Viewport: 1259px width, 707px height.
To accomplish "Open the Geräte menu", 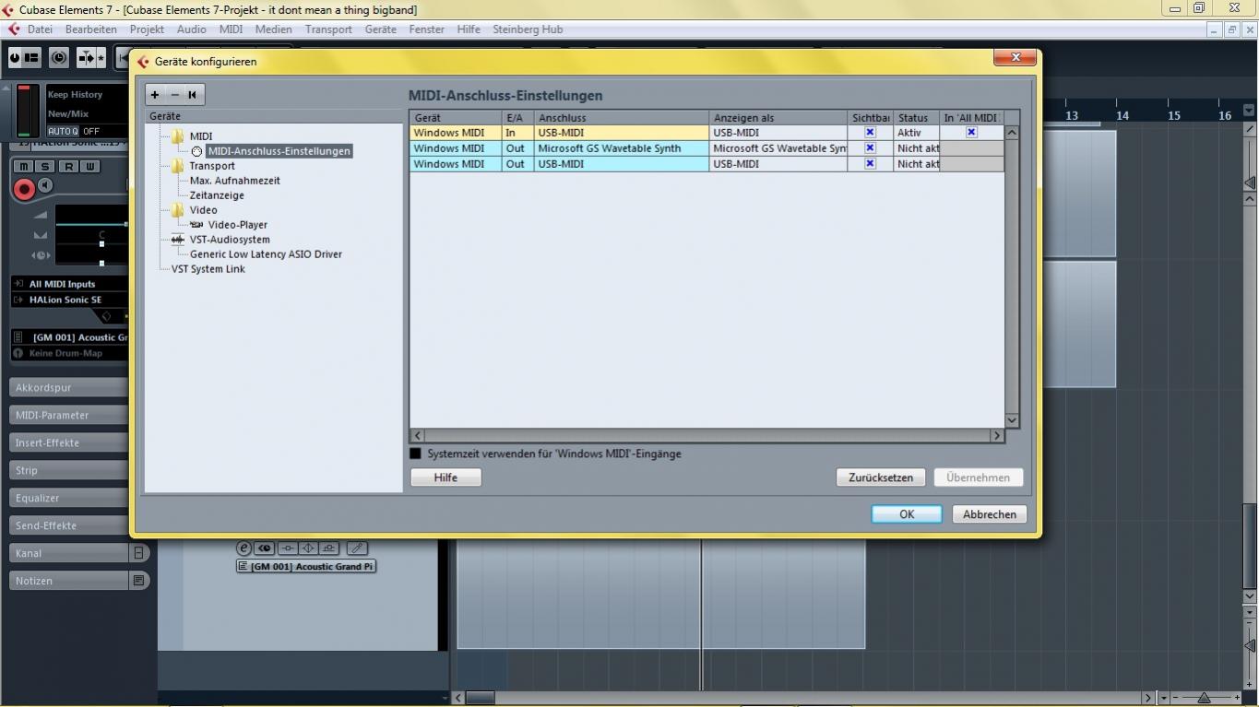I will (380, 29).
